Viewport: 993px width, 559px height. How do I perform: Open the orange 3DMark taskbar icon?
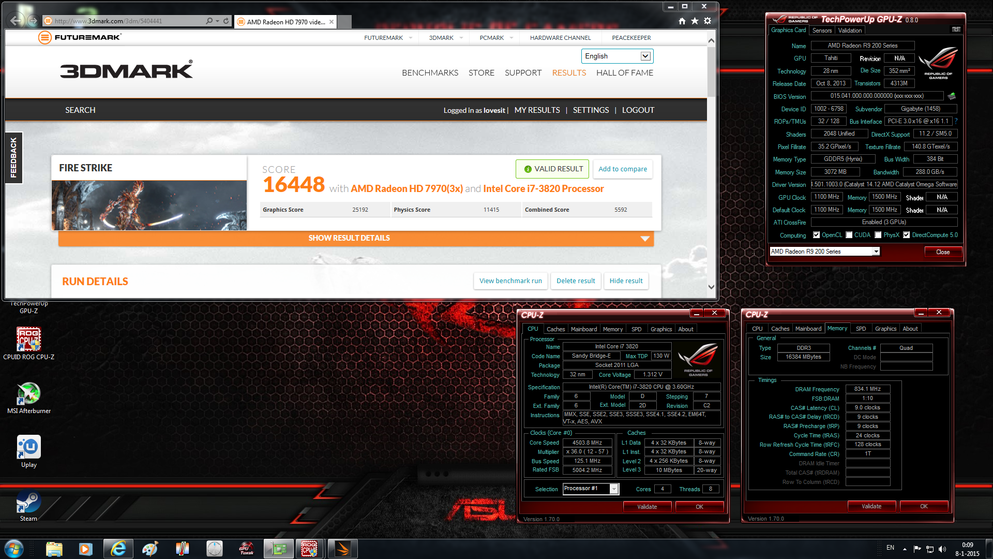point(342,549)
